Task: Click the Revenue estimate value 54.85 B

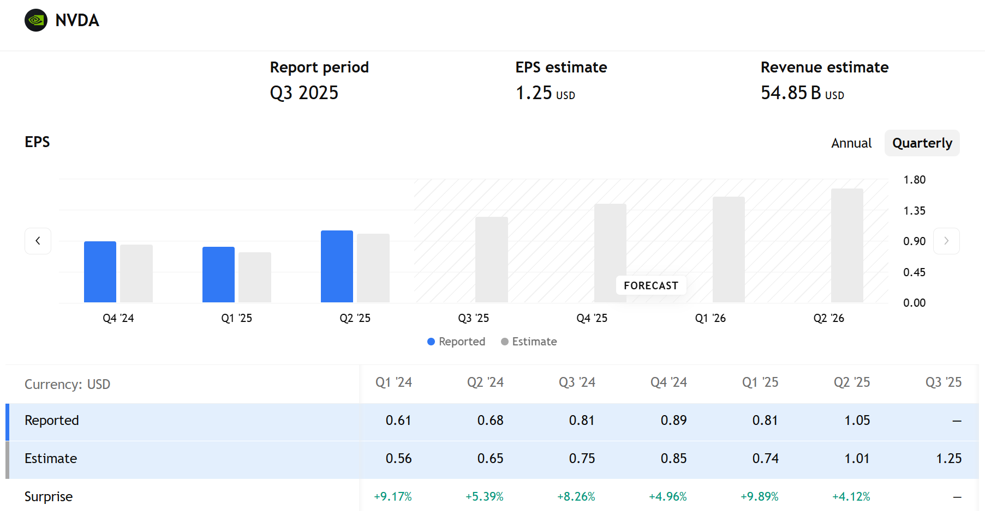Action: click(802, 93)
